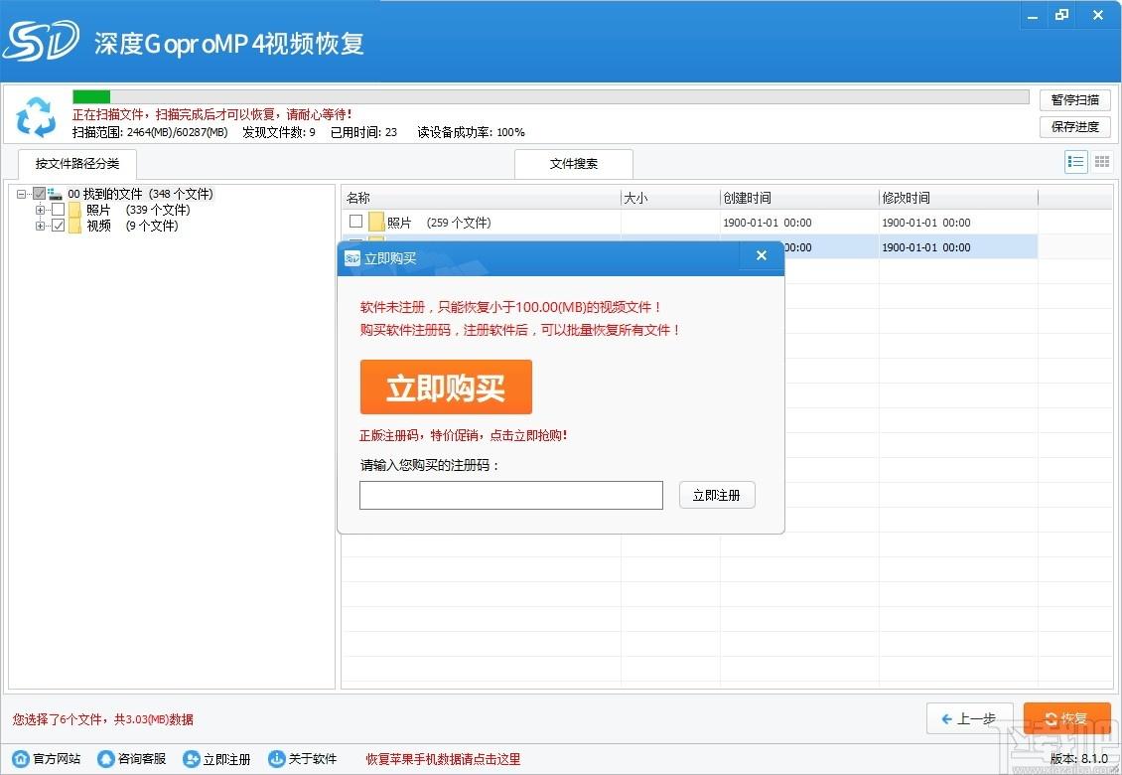Expand the 照片 (339 个文件) tree node
Image resolution: width=1122 pixels, height=775 pixels.
[40, 209]
